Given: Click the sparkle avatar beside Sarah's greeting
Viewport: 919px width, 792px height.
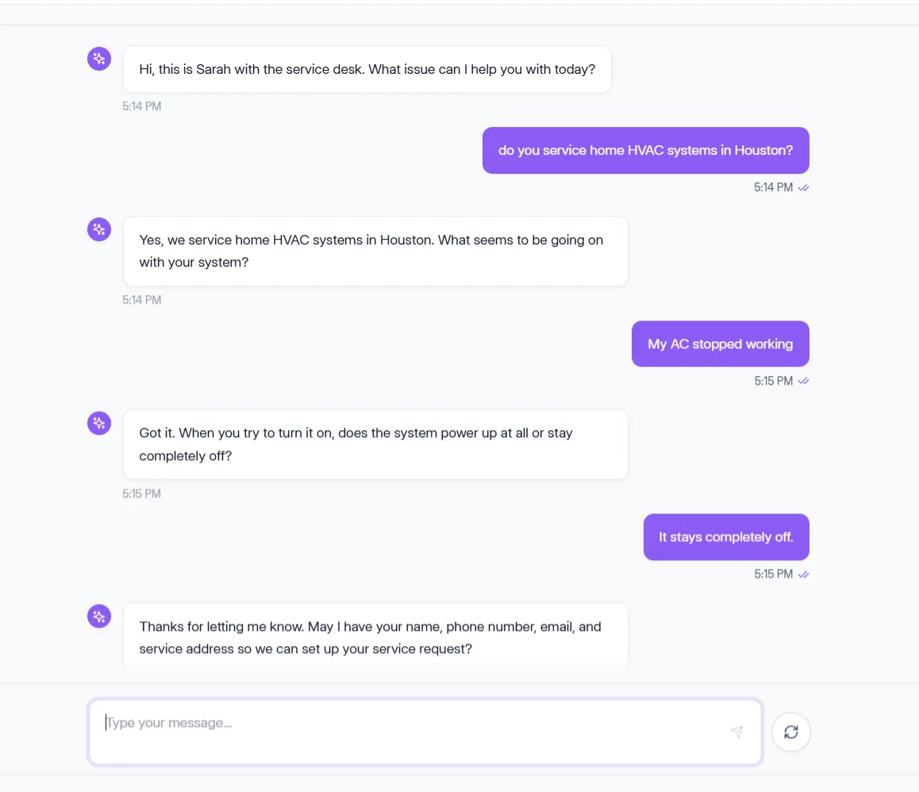Looking at the screenshot, I should (99, 58).
